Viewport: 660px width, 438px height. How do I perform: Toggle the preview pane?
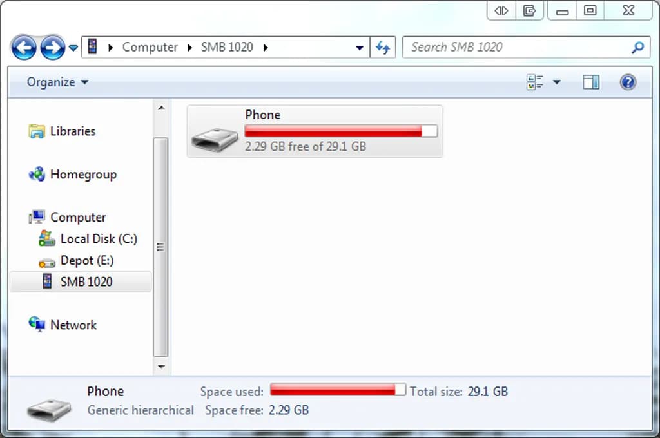click(591, 82)
